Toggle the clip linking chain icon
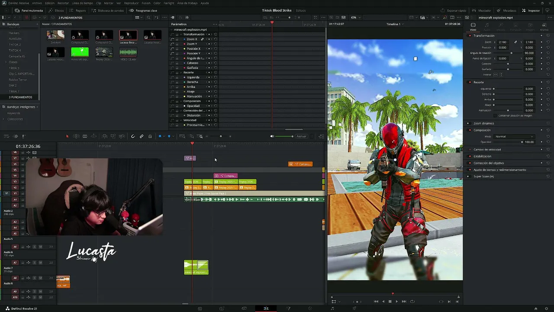 point(142,136)
